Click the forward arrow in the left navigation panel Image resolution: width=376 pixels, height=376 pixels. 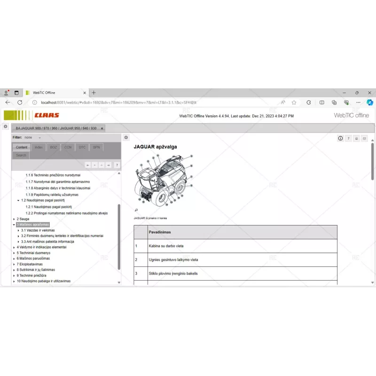coord(102,165)
